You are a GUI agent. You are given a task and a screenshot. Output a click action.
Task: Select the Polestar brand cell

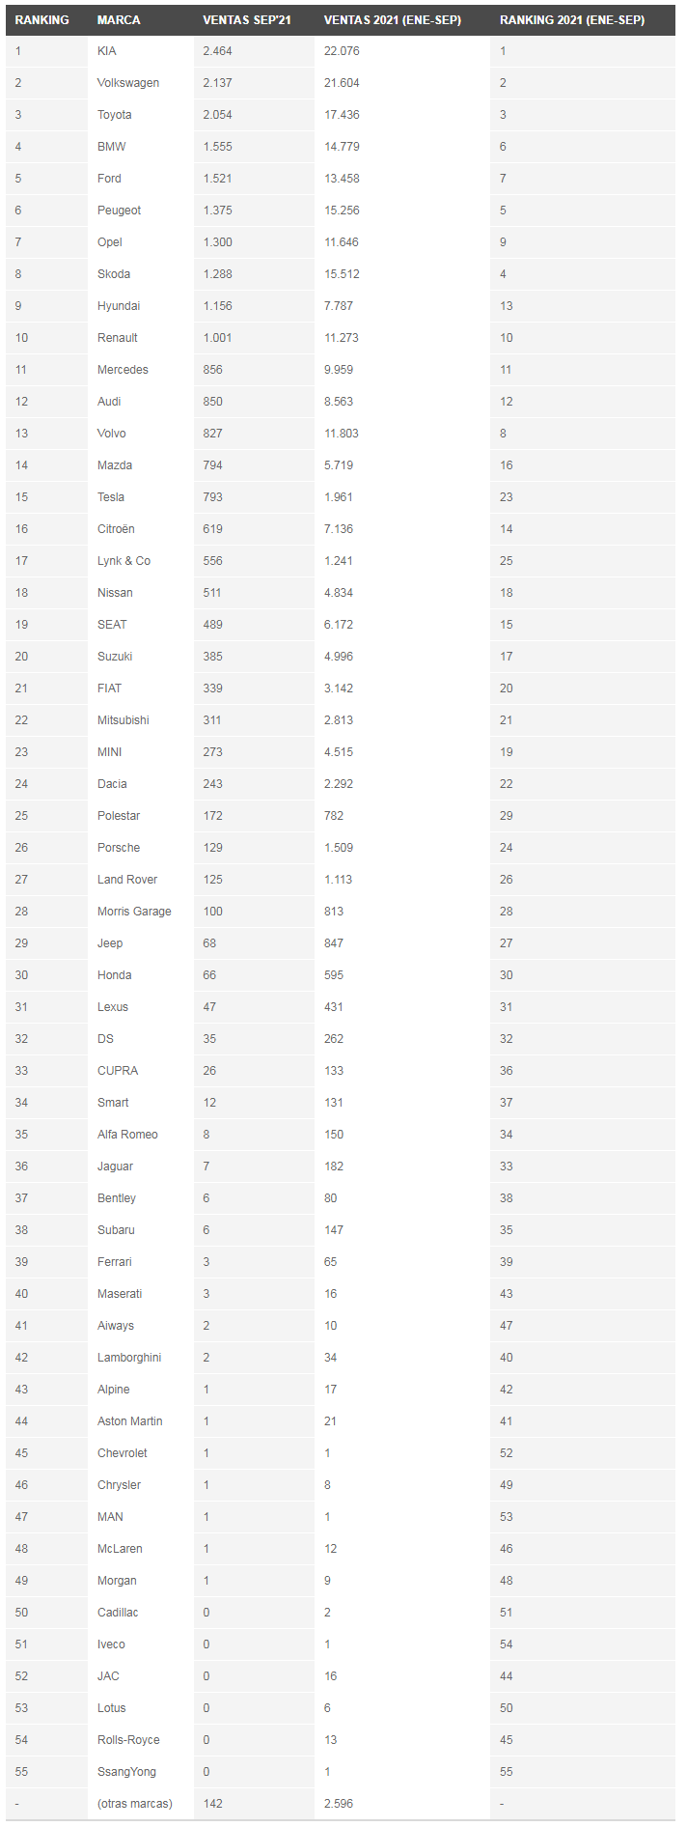[x=119, y=816]
